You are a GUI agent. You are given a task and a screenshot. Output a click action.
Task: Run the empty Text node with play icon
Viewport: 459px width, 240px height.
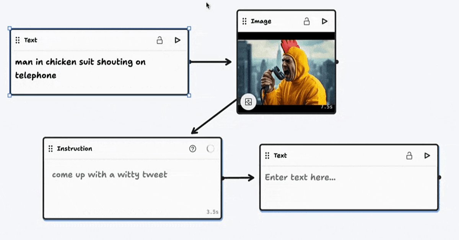[427, 156]
